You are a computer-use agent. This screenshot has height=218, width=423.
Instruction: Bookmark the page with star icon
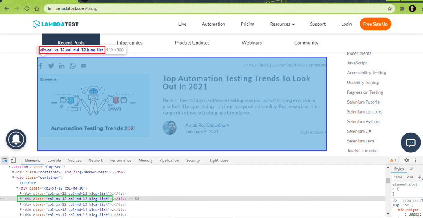[390, 8]
